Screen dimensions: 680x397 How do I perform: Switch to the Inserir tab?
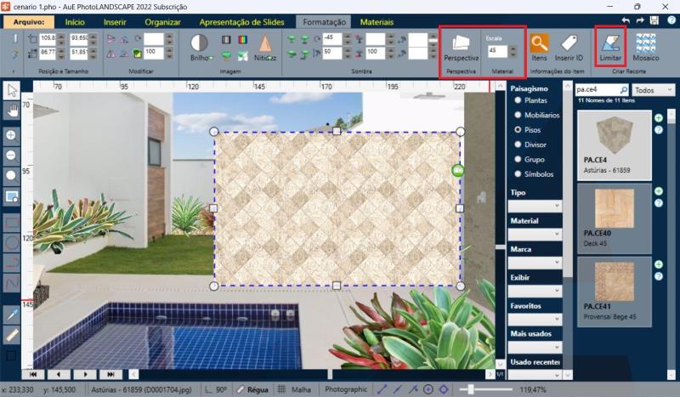coord(115,22)
